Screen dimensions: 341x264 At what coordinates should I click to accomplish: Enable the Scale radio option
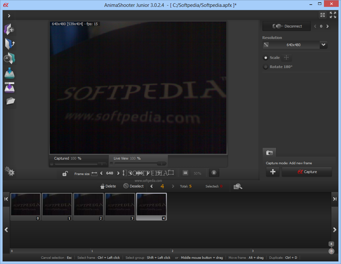click(x=266, y=58)
